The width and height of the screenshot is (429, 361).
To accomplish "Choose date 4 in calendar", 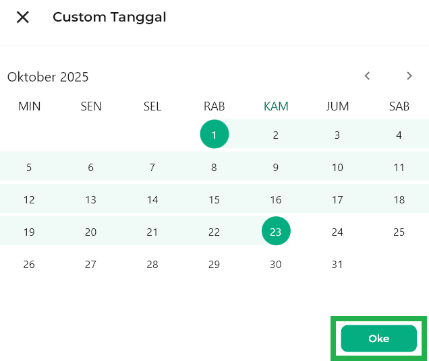I will 399,135.
